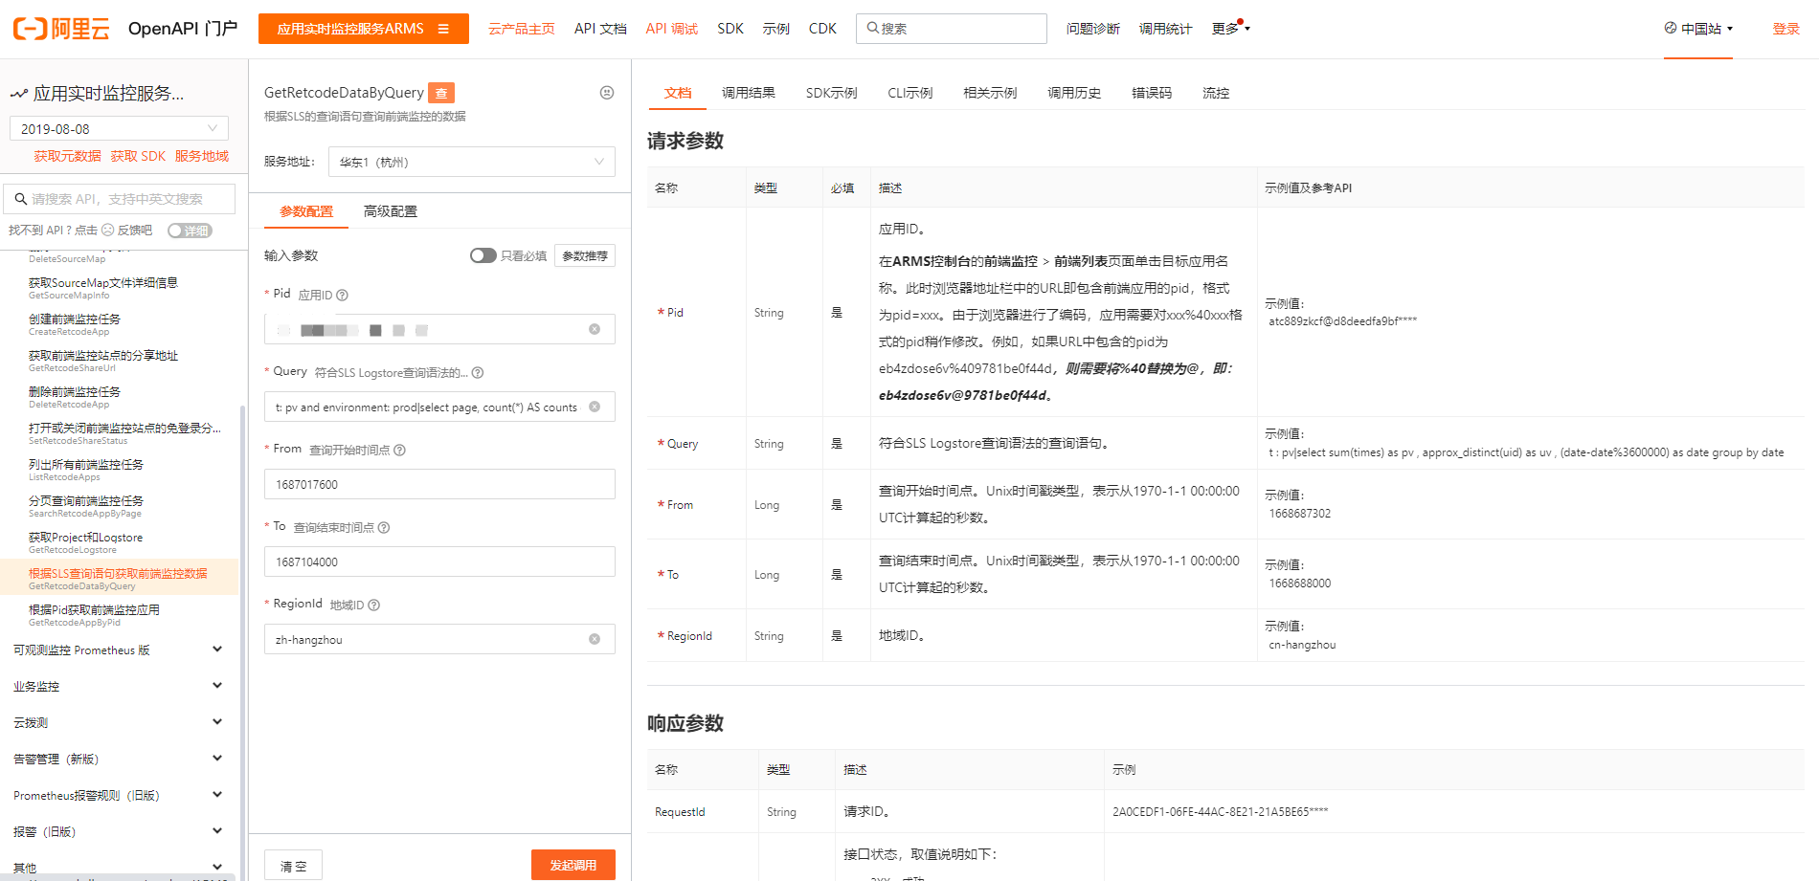
Task: Expand 可观测监控 Prometheus 版 category
Action: tap(119, 650)
